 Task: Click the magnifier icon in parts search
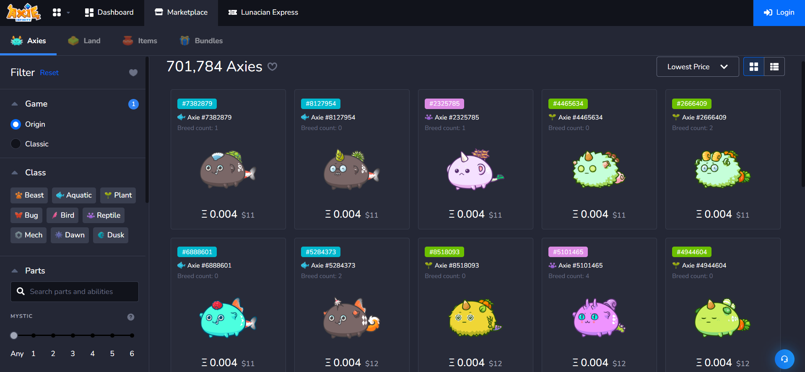point(21,291)
